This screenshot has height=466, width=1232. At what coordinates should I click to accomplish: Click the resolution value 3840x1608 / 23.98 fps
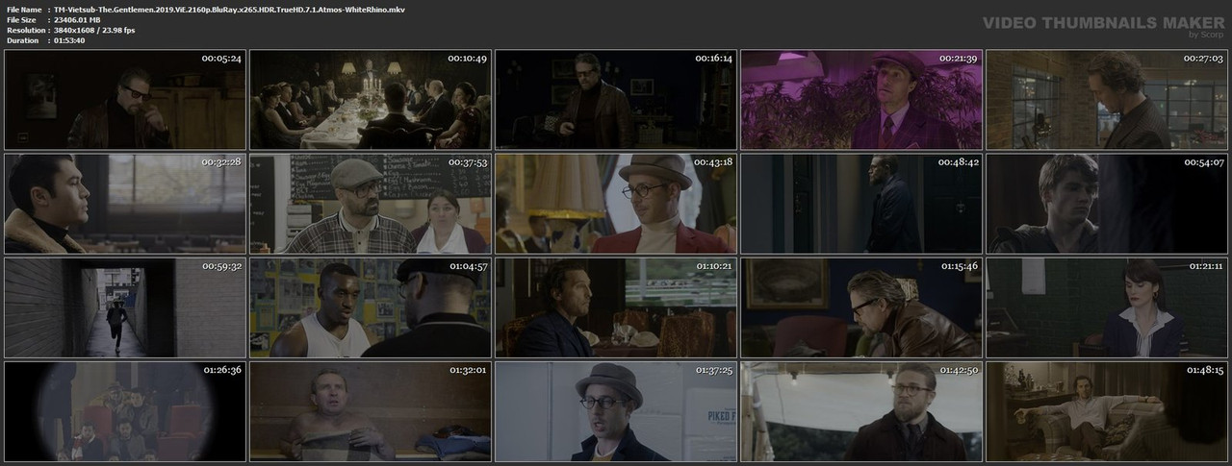pos(95,30)
